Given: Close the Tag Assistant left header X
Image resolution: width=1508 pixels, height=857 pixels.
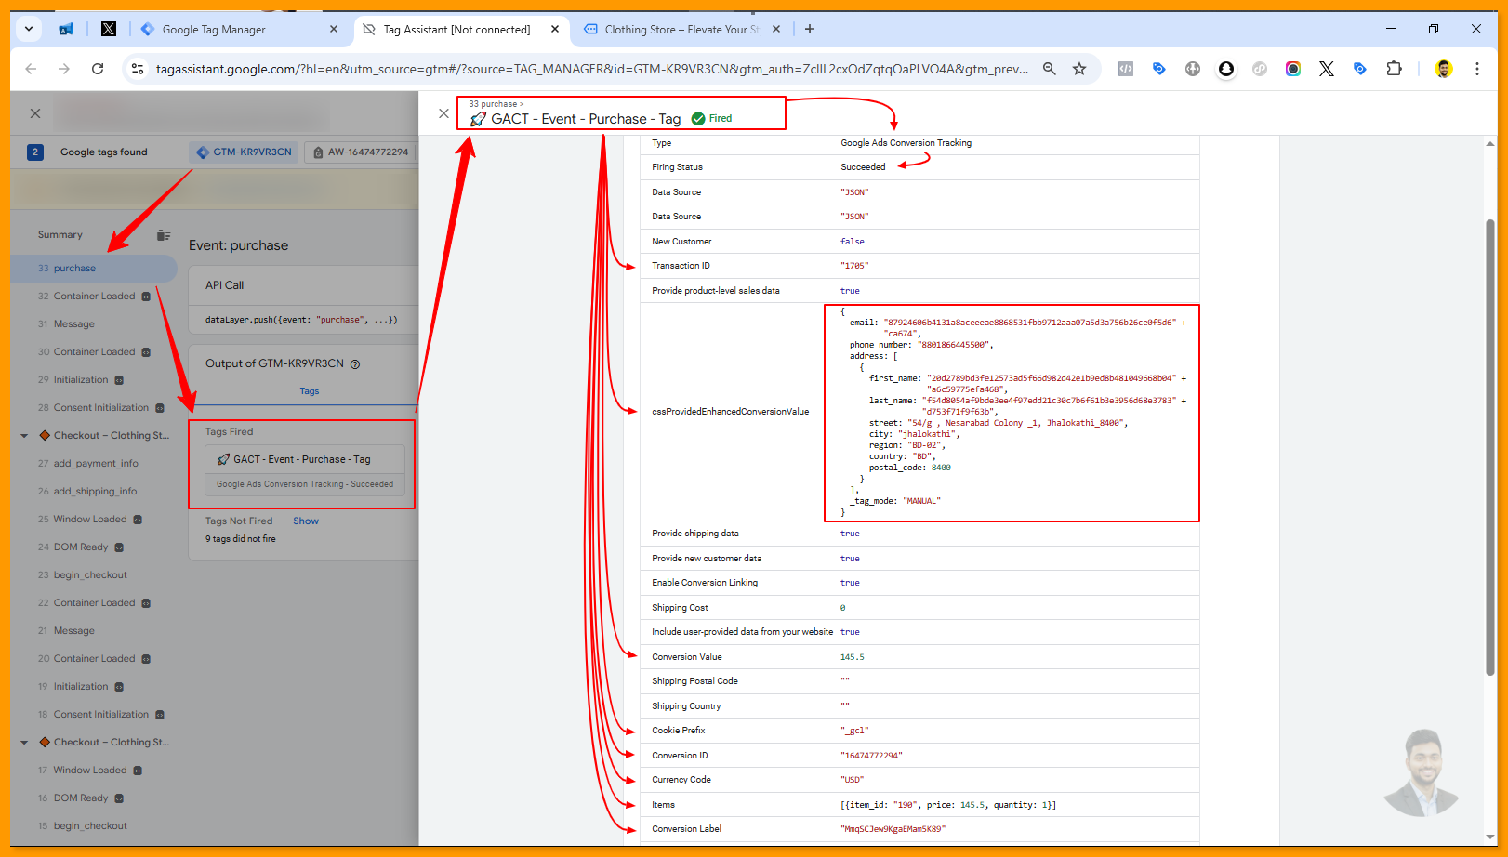Looking at the screenshot, I should point(35,113).
